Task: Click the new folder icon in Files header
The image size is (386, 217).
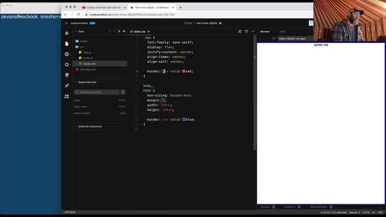Action: click(x=124, y=31)
